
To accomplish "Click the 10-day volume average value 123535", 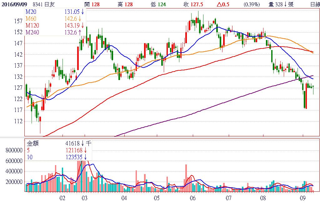I will point(74,157).
